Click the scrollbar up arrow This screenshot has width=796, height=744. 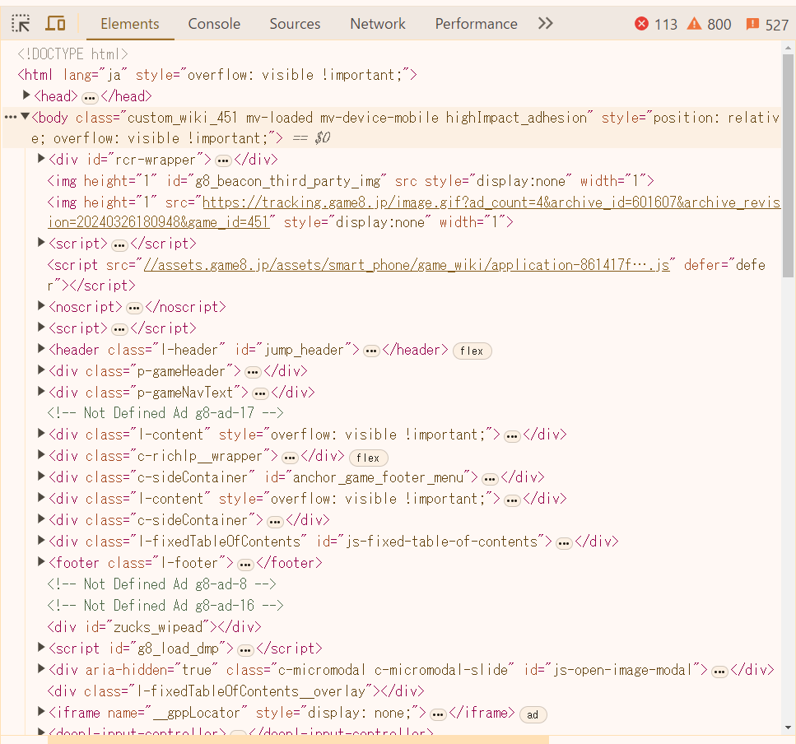(x=788, y=49)
